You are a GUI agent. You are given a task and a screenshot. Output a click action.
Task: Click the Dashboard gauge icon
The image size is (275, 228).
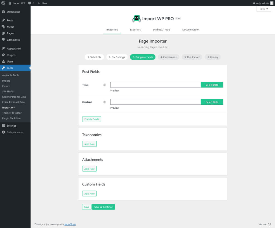coord(3,12)
